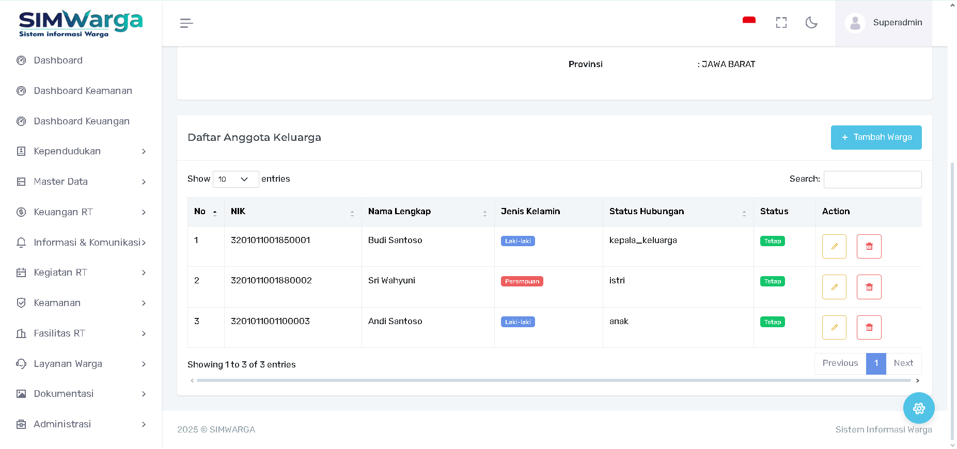The height and width of the screenshot is (449, 957).
Task: Edit Budi Santoso's record with the pencil icon
Action: click(x=834, y=246)
